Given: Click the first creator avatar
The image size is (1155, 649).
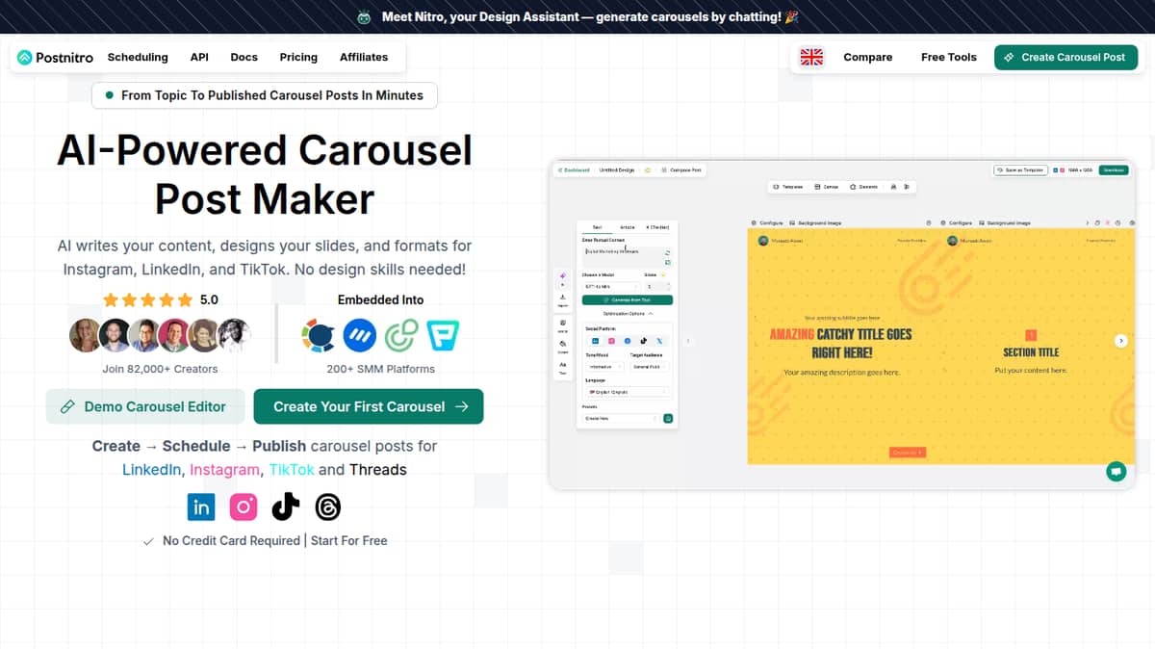Looking at the screenshot, I should pyautogui.click(x=86, y=334).
